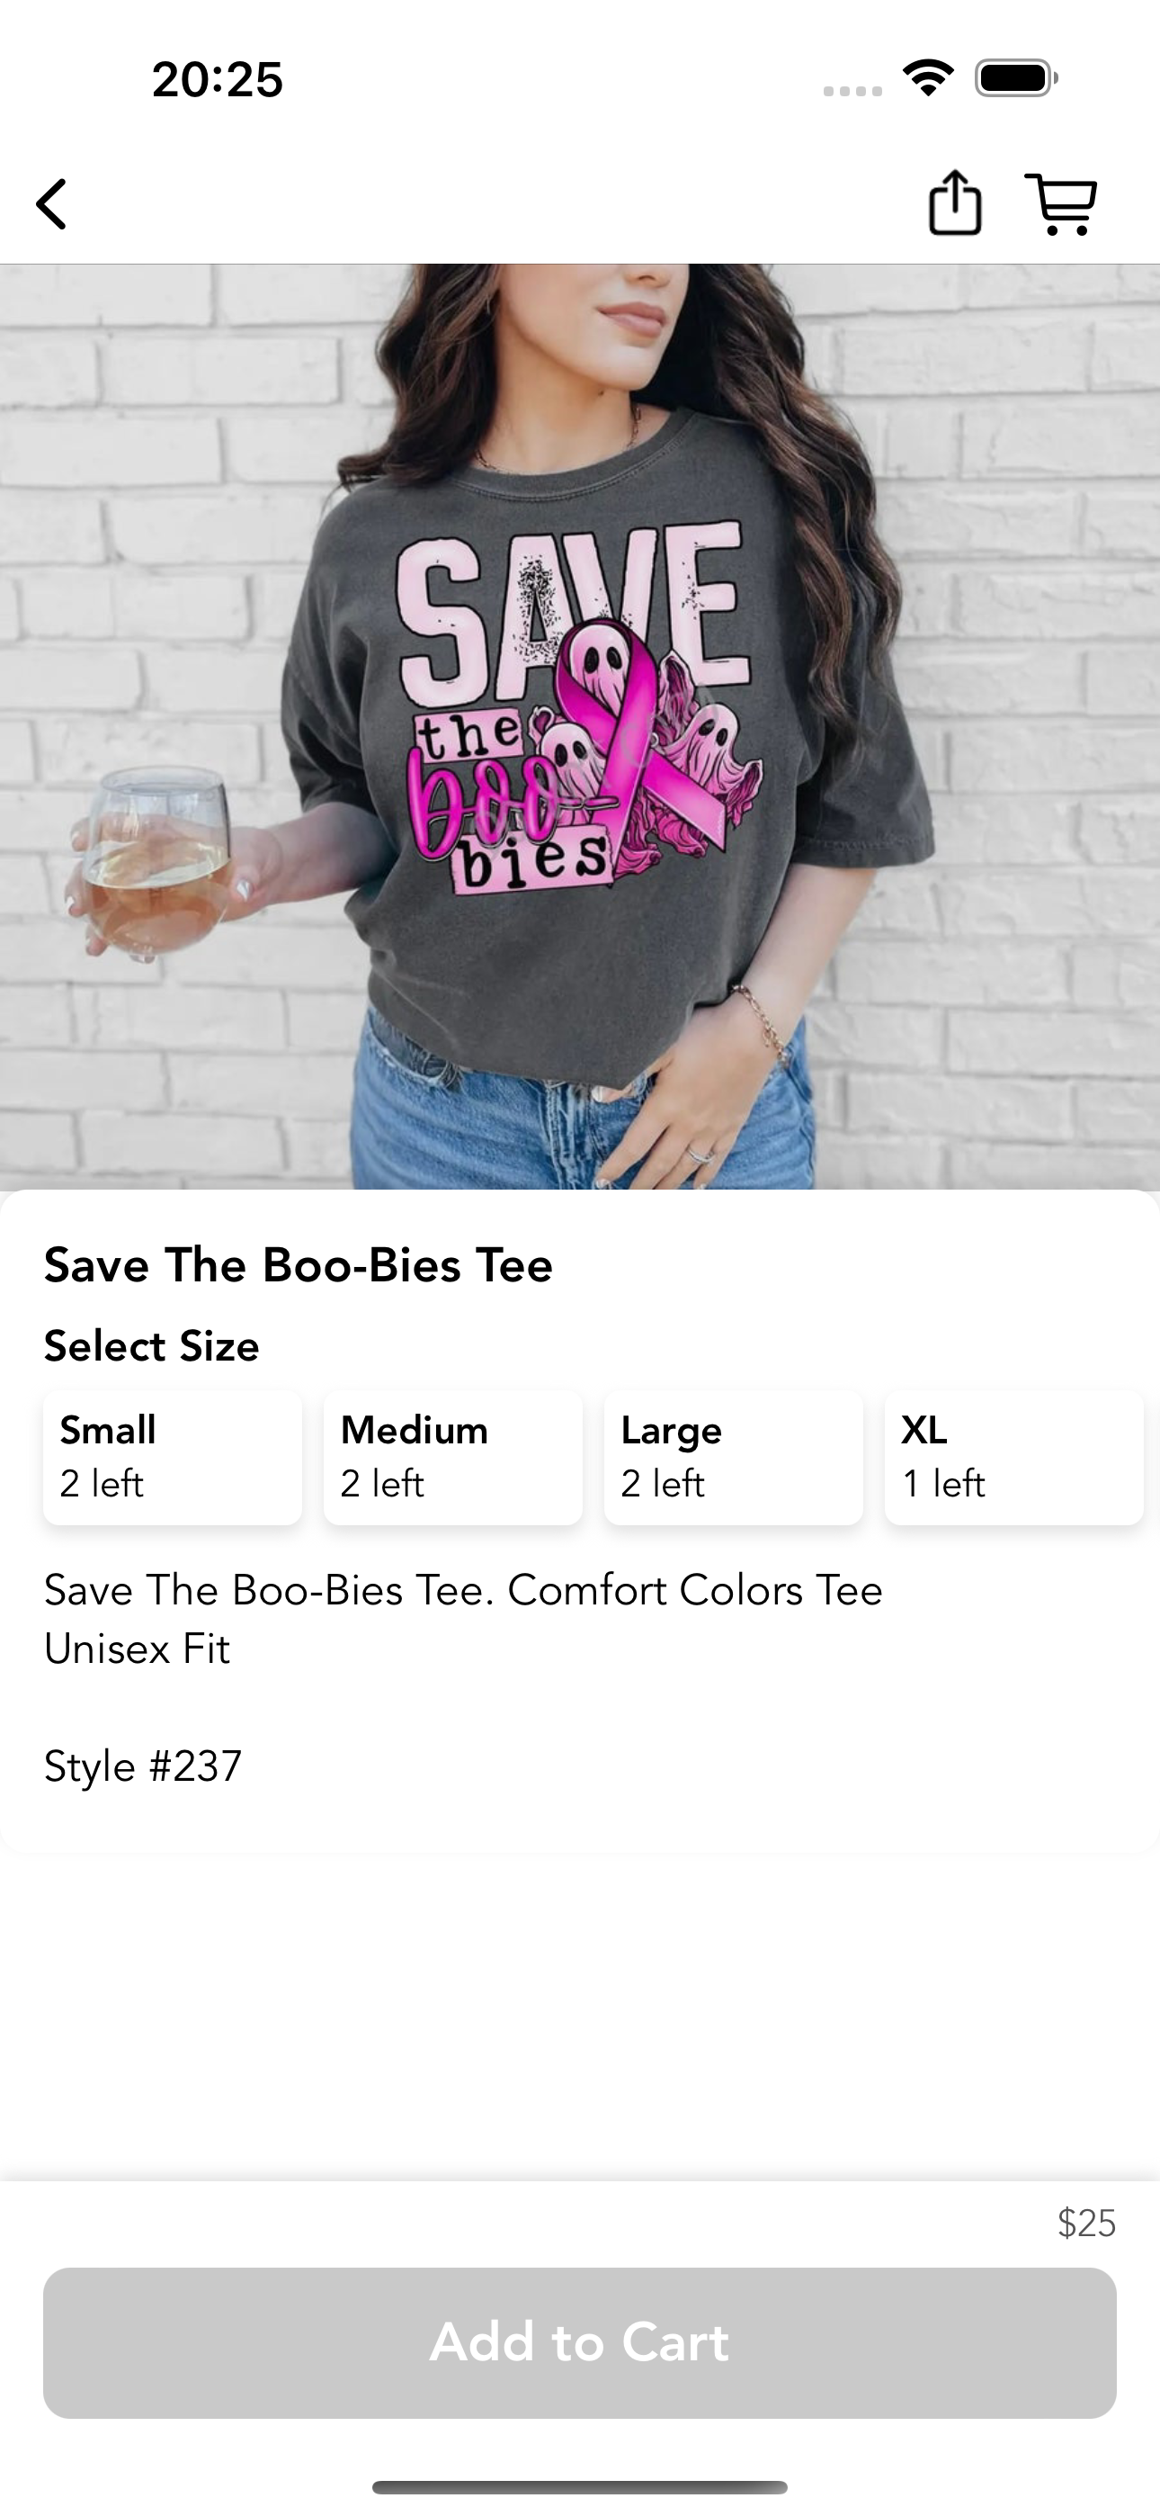
Task: Tap the 20:25 clock in status bar
Action: click(x=217, y=79)
